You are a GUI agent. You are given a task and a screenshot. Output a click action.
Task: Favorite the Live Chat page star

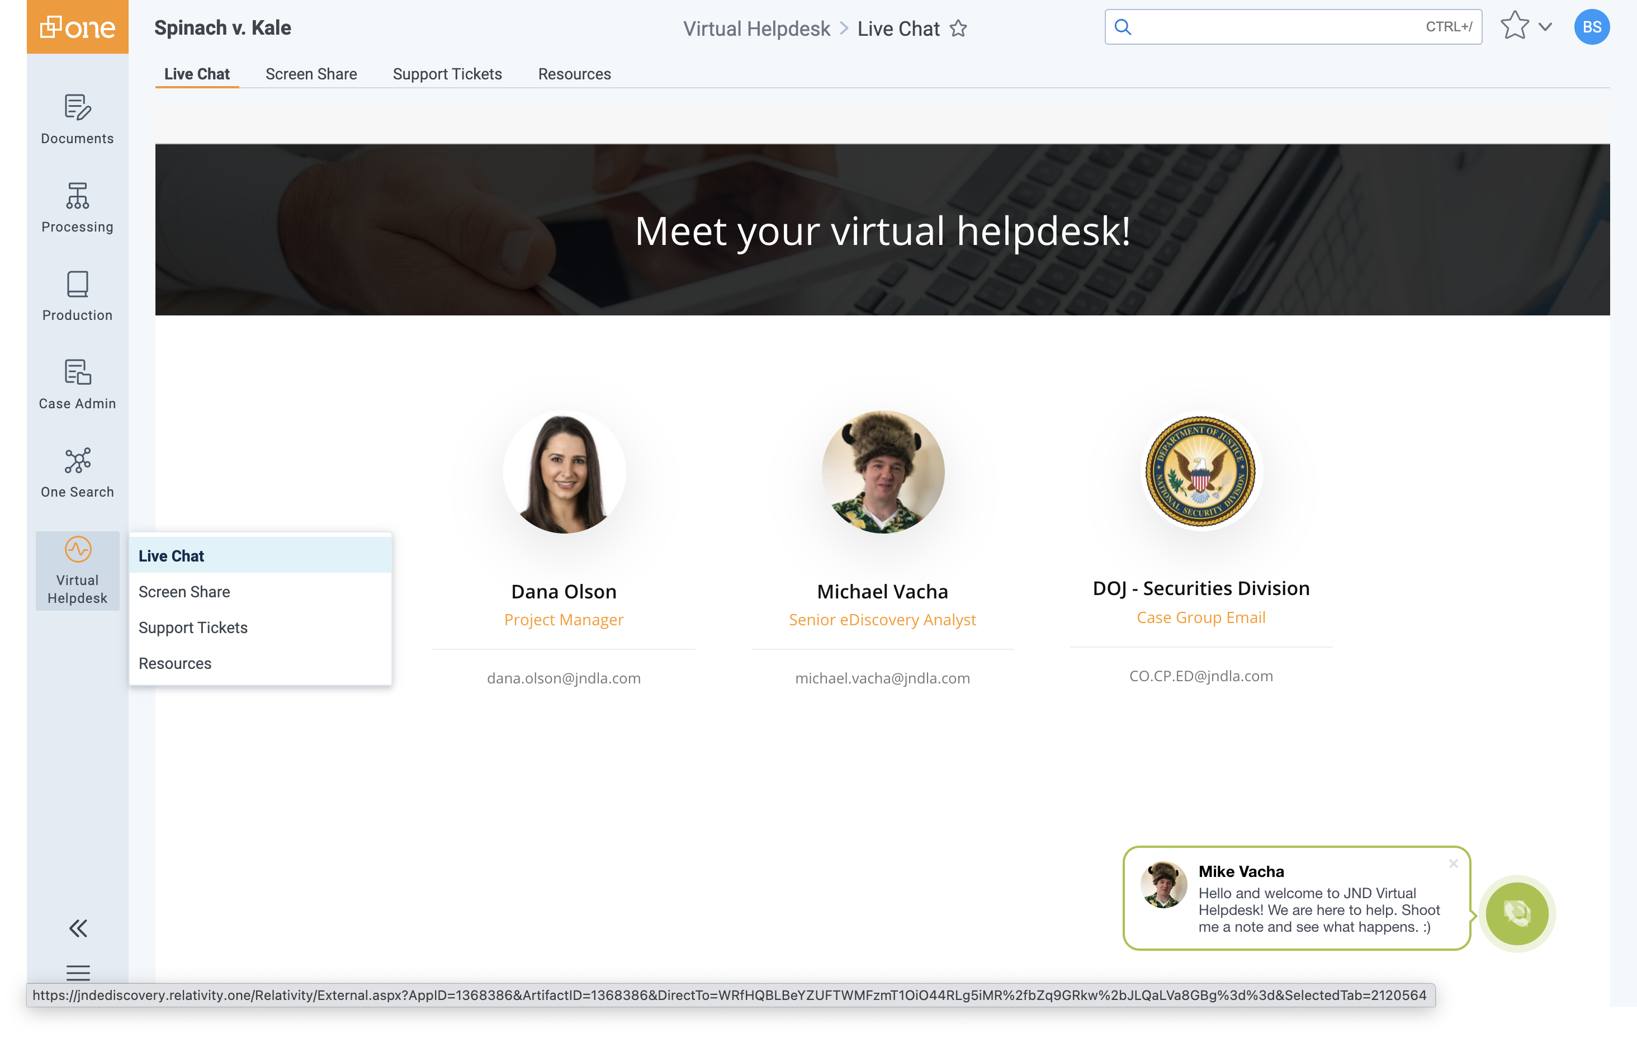coord(958,29)
